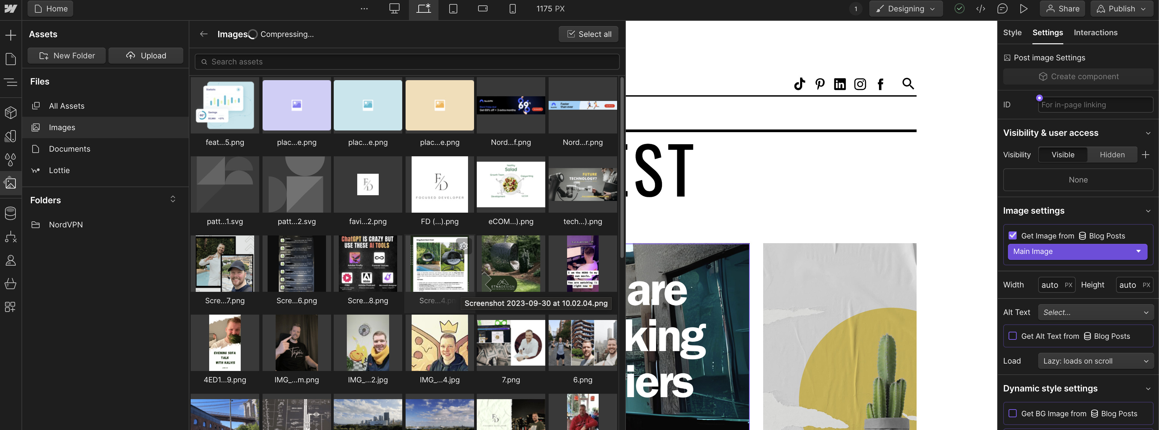Click the Assets image icon in sidebar
1159x430 pixels.
10,183
